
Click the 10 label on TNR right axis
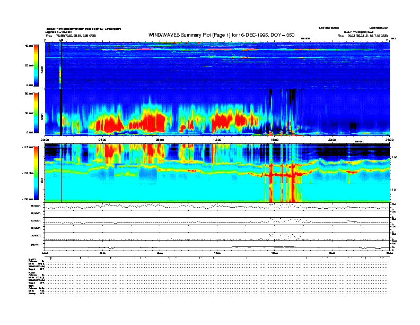[x=393, y=190]
